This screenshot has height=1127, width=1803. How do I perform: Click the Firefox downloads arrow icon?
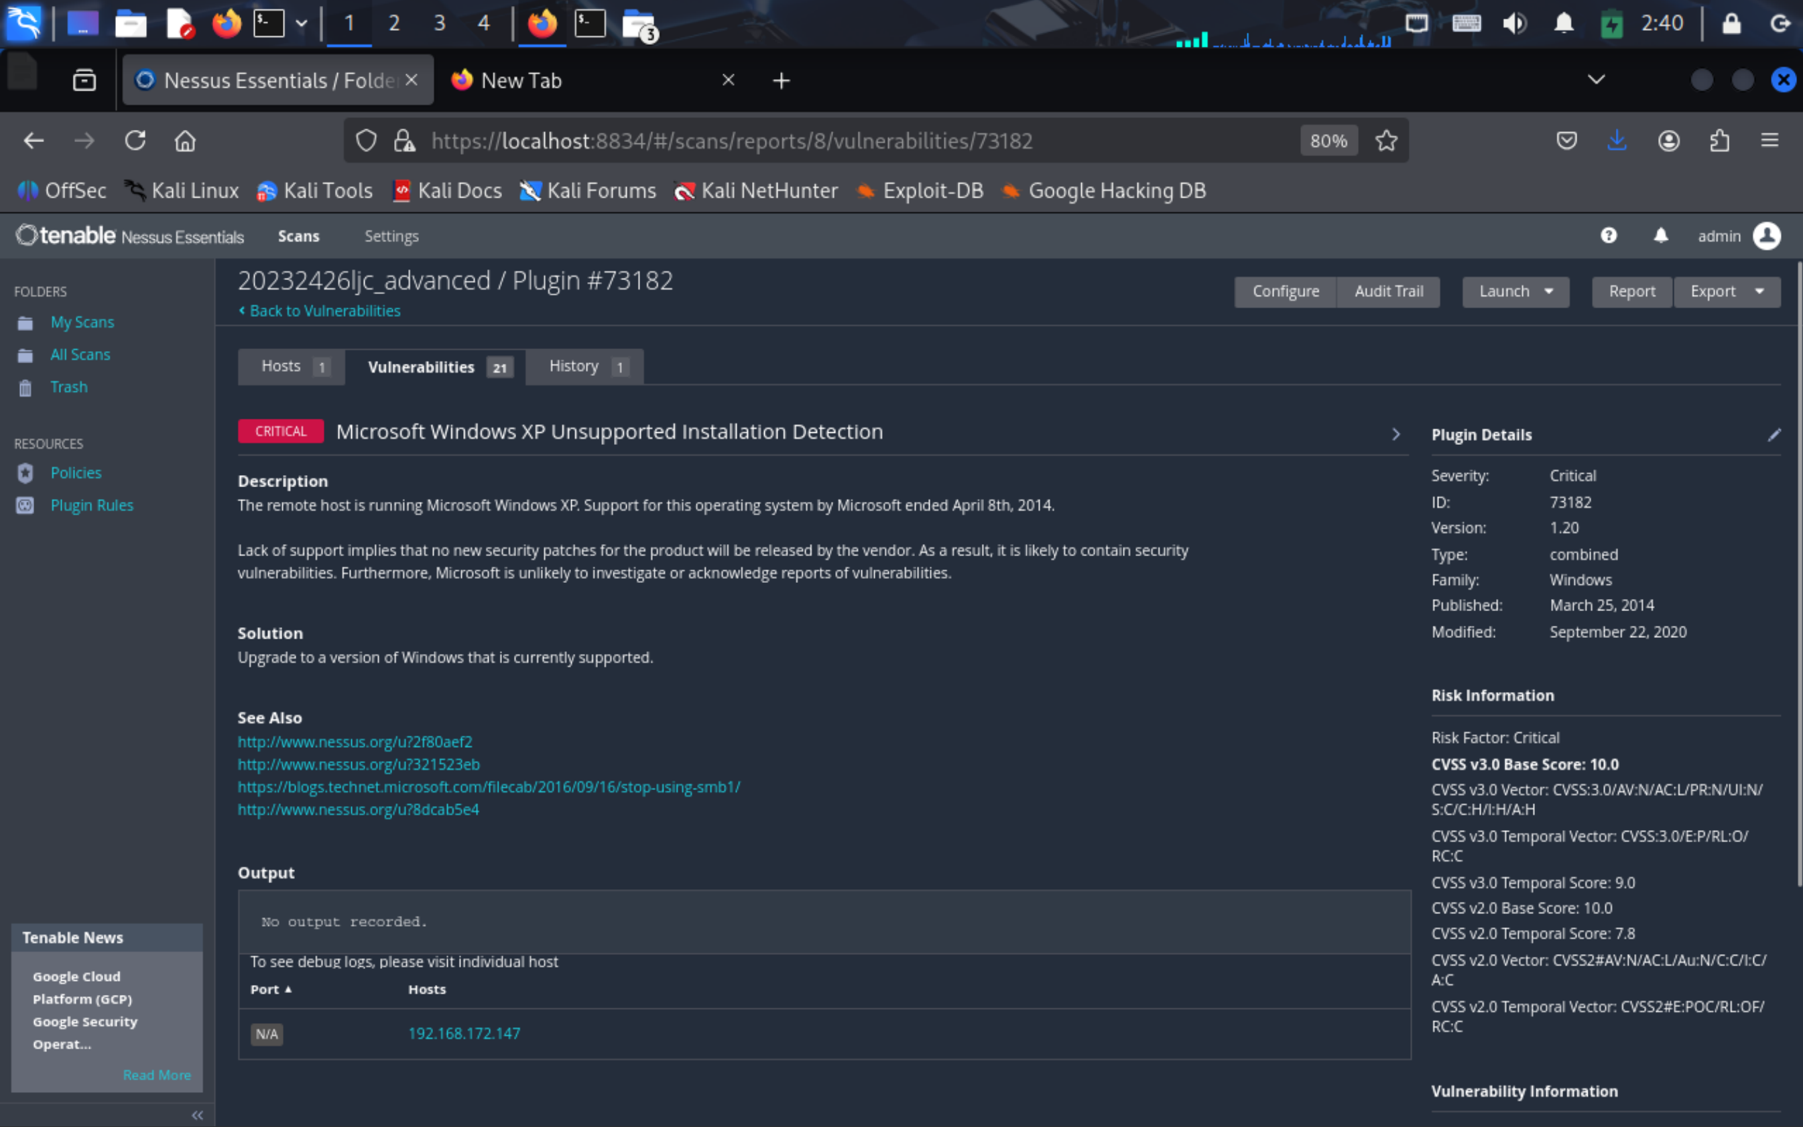1617,140
